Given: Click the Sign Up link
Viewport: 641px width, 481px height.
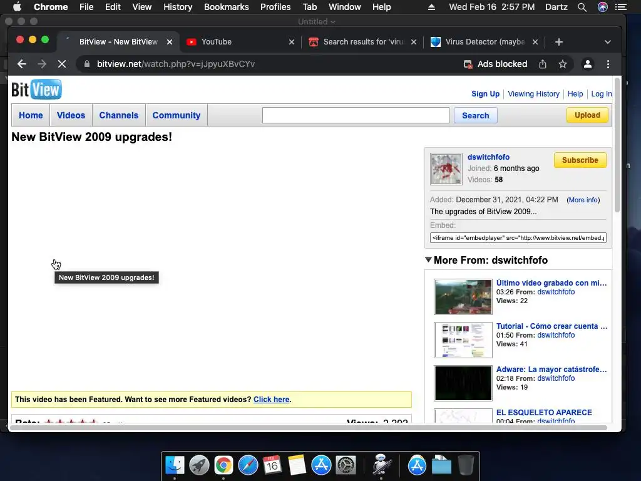Looking at the screenshot, I should point(485,94).
